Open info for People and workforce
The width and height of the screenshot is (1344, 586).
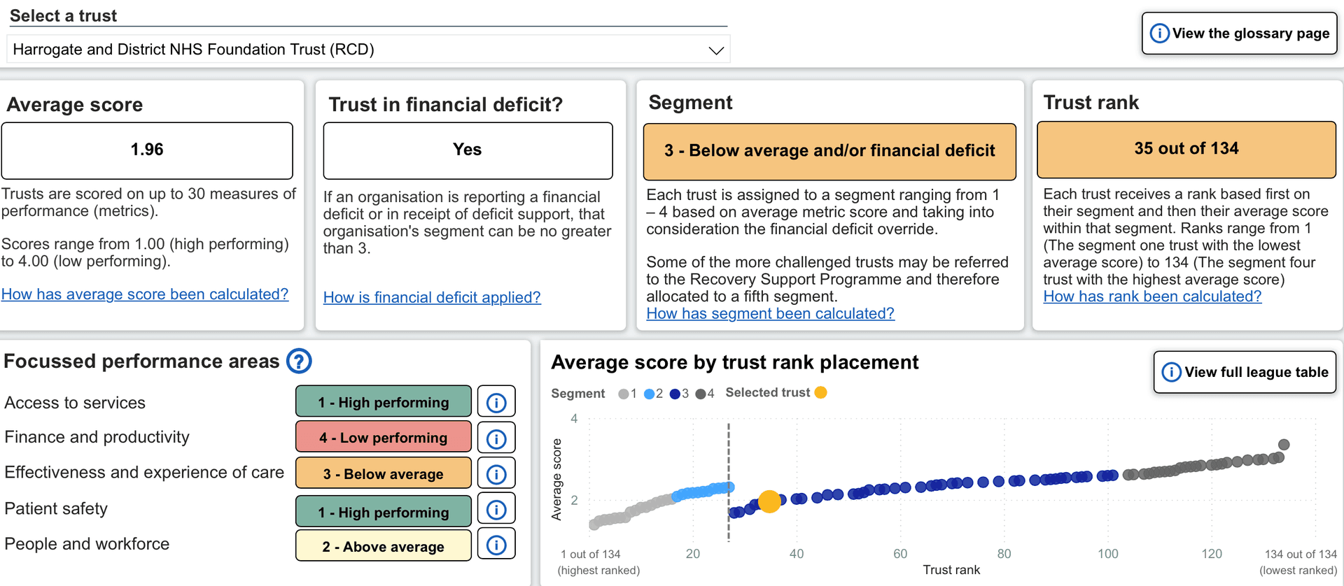point(496,545)
